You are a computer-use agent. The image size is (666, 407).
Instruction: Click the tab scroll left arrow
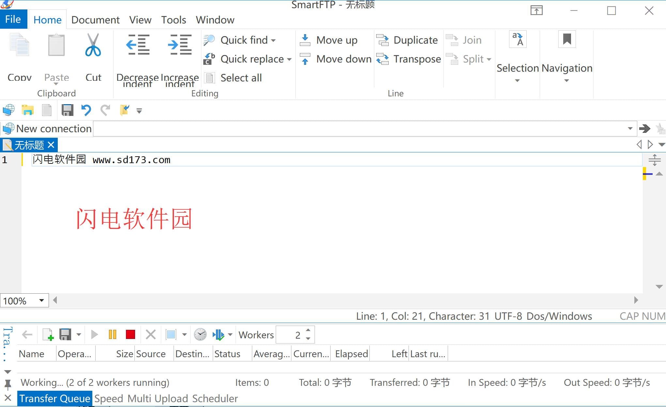[639, 144]
